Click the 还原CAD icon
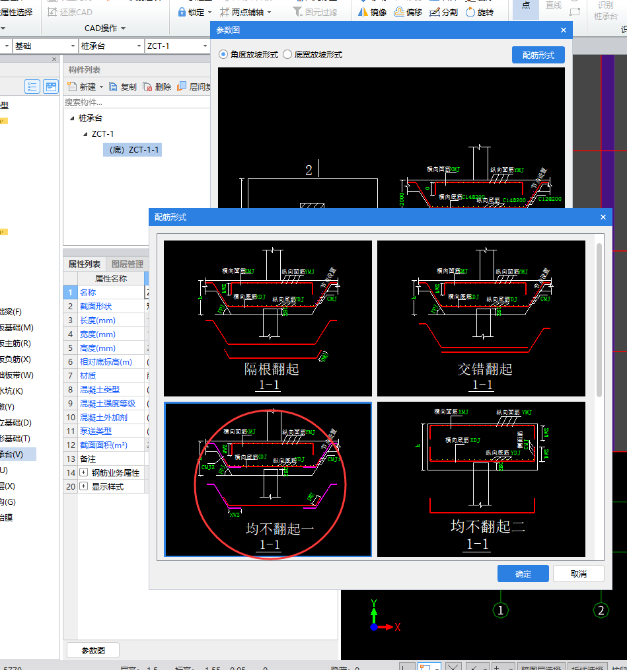 [x=52, y=12]
